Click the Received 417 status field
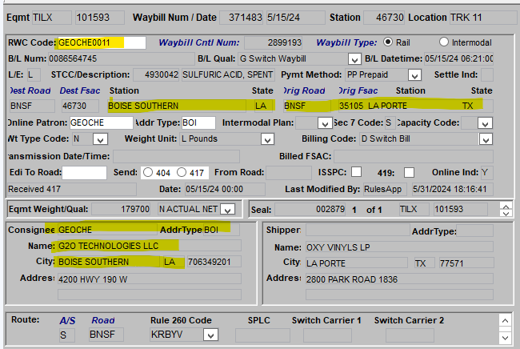This screenshot has width=520, height=349. click(72, 189)
